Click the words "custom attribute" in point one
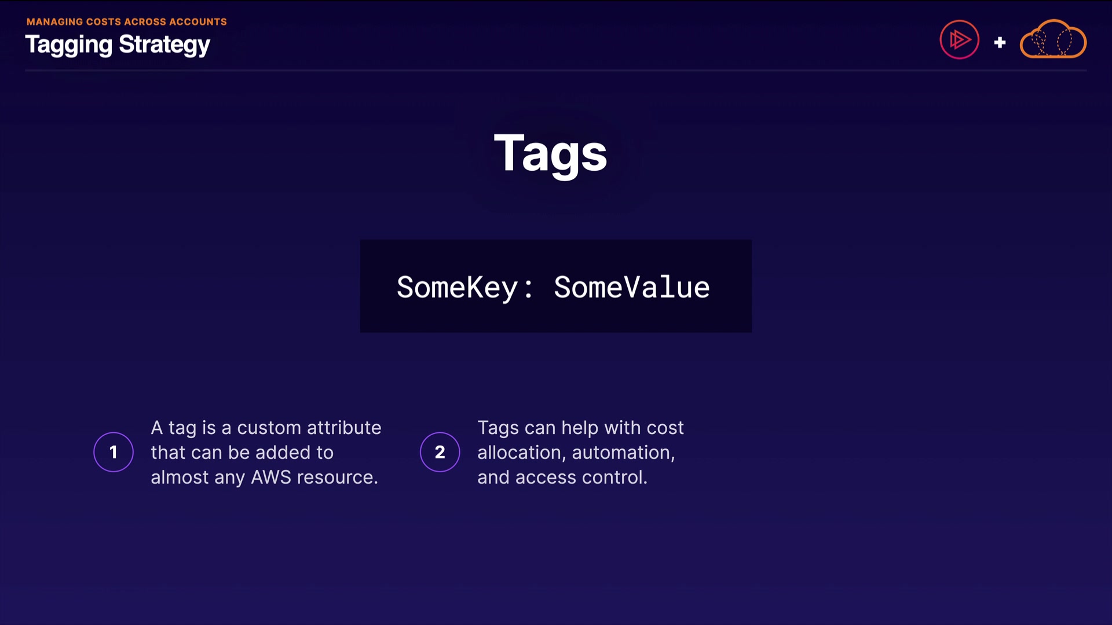This screenshot has height=625, width=1112. pyautogui.click(x=309, y=428)
